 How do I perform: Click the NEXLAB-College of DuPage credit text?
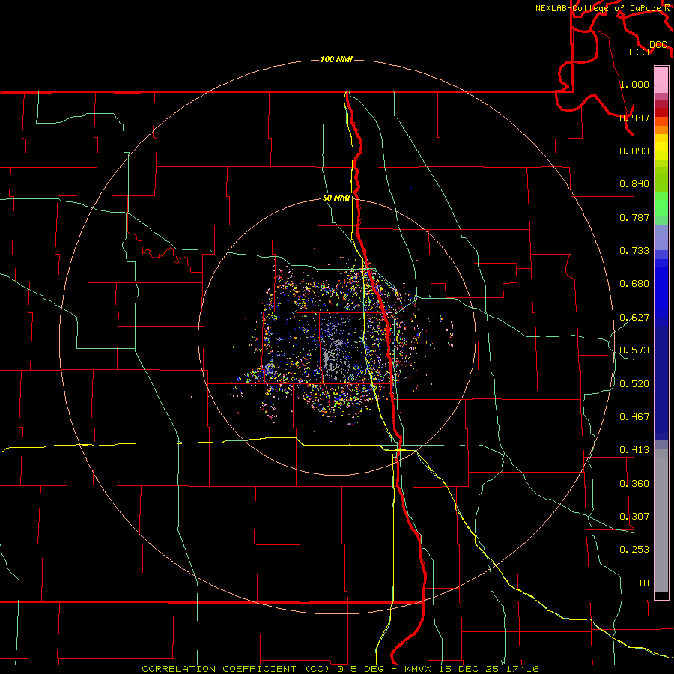pyautogui.click(x=602, y=8)
